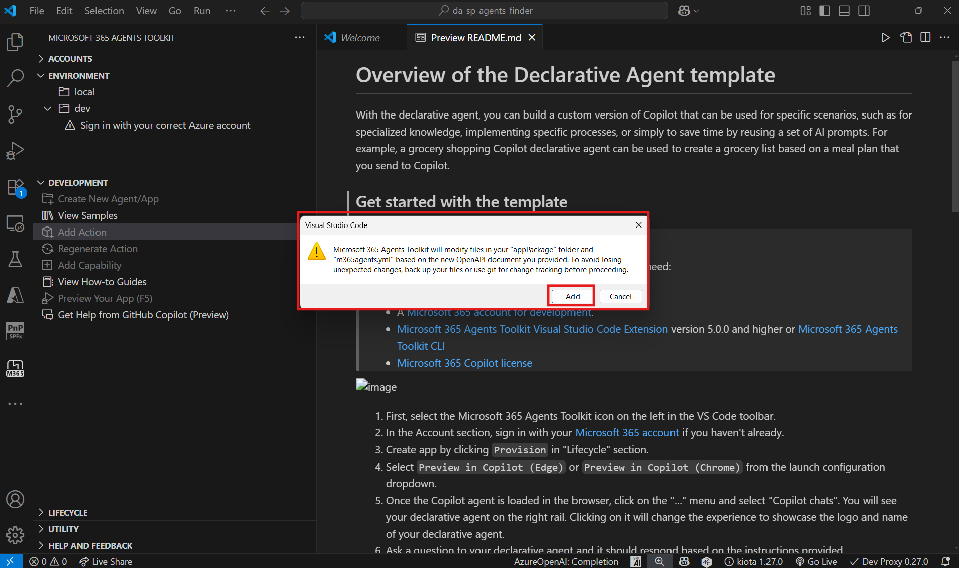The image size is (959, 568).
Task: Click the README preview vertical scrollbar
Action: coord(955,136)
